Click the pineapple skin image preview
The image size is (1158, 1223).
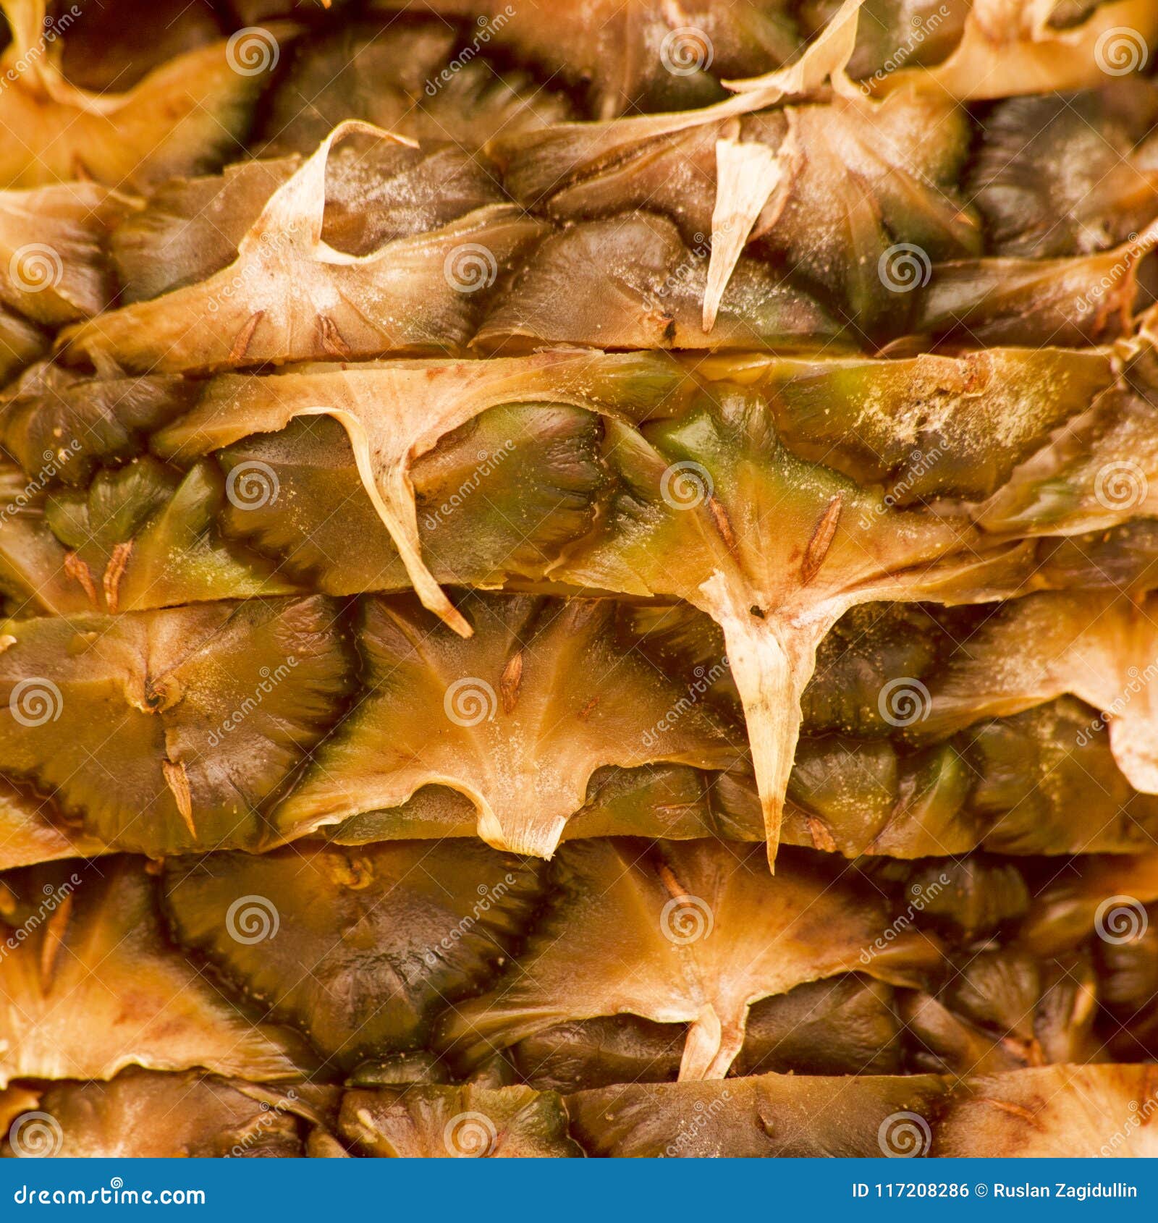pos(579,579)
